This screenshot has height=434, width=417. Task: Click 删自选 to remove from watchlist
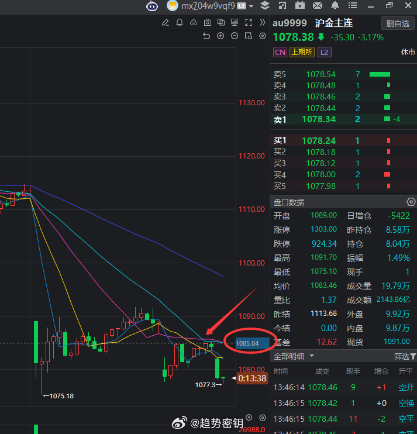398,23
